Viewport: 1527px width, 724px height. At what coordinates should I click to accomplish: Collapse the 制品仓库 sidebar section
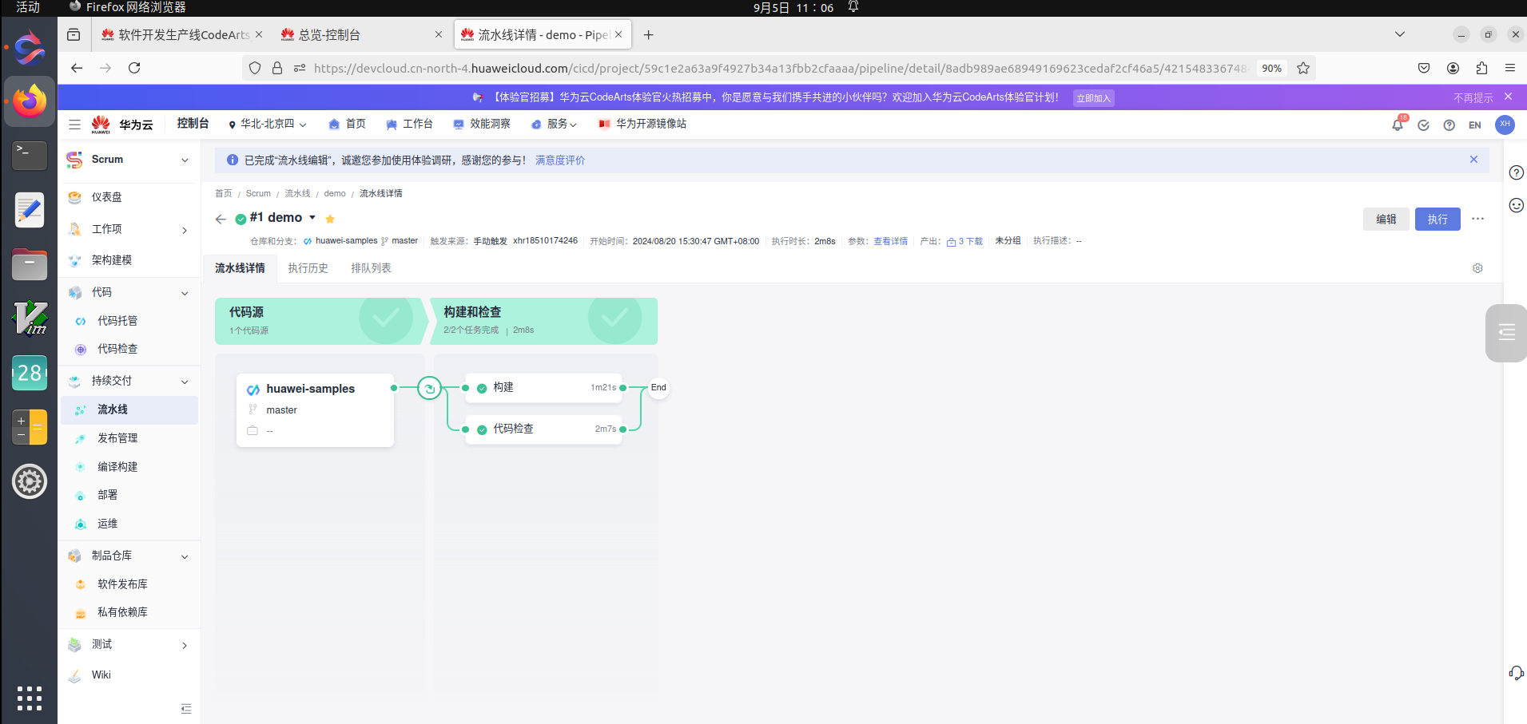point(185,556)
